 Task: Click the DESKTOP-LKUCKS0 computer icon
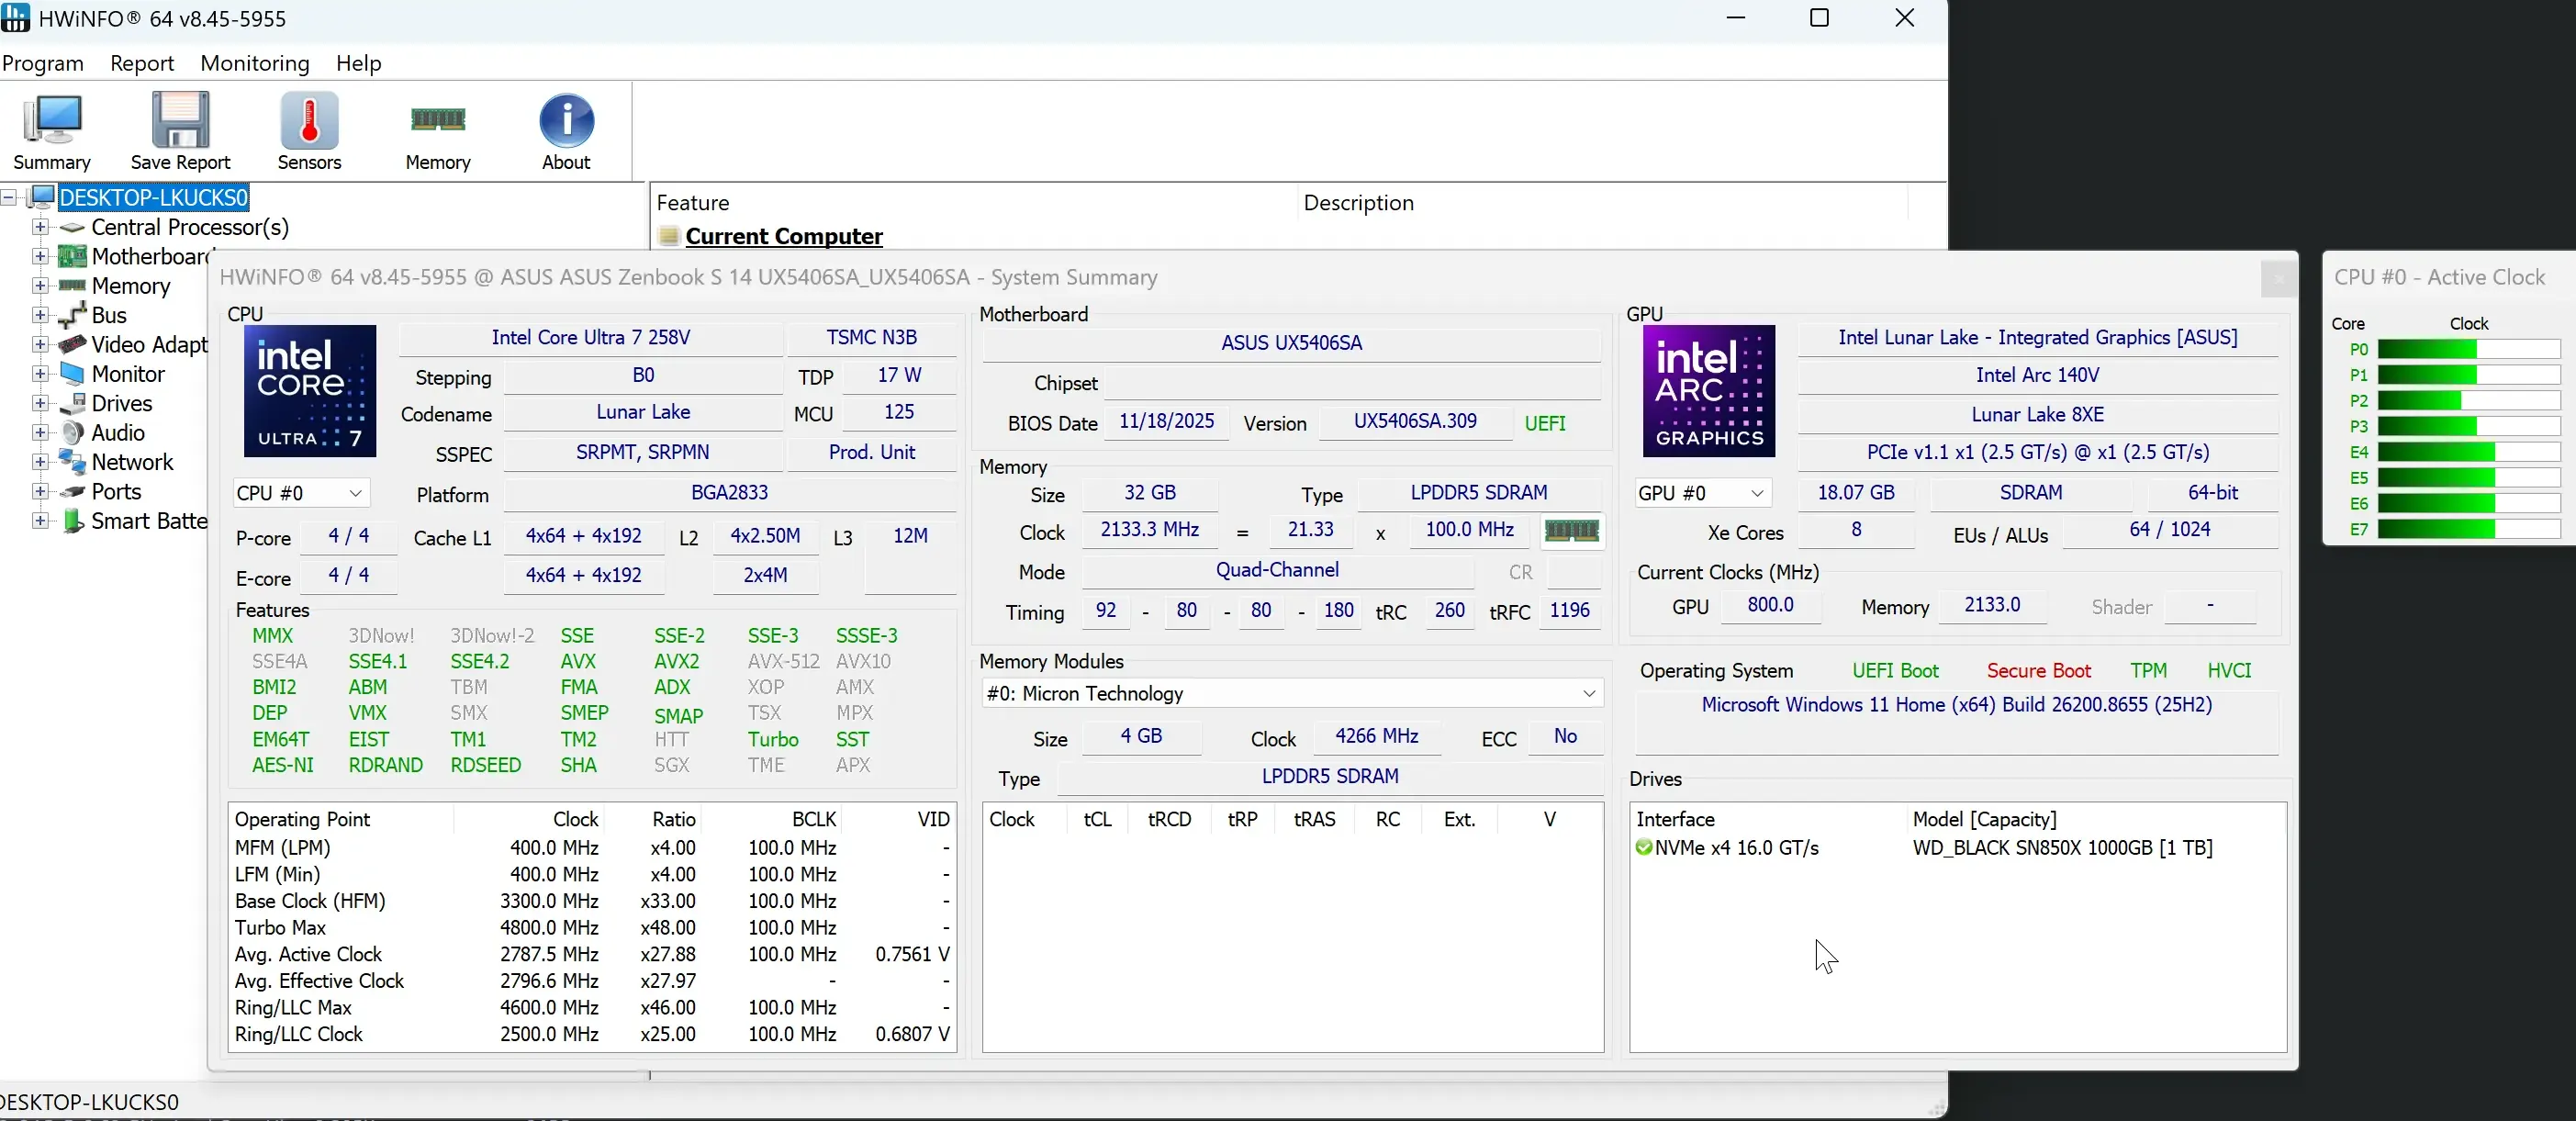(42, 198)
